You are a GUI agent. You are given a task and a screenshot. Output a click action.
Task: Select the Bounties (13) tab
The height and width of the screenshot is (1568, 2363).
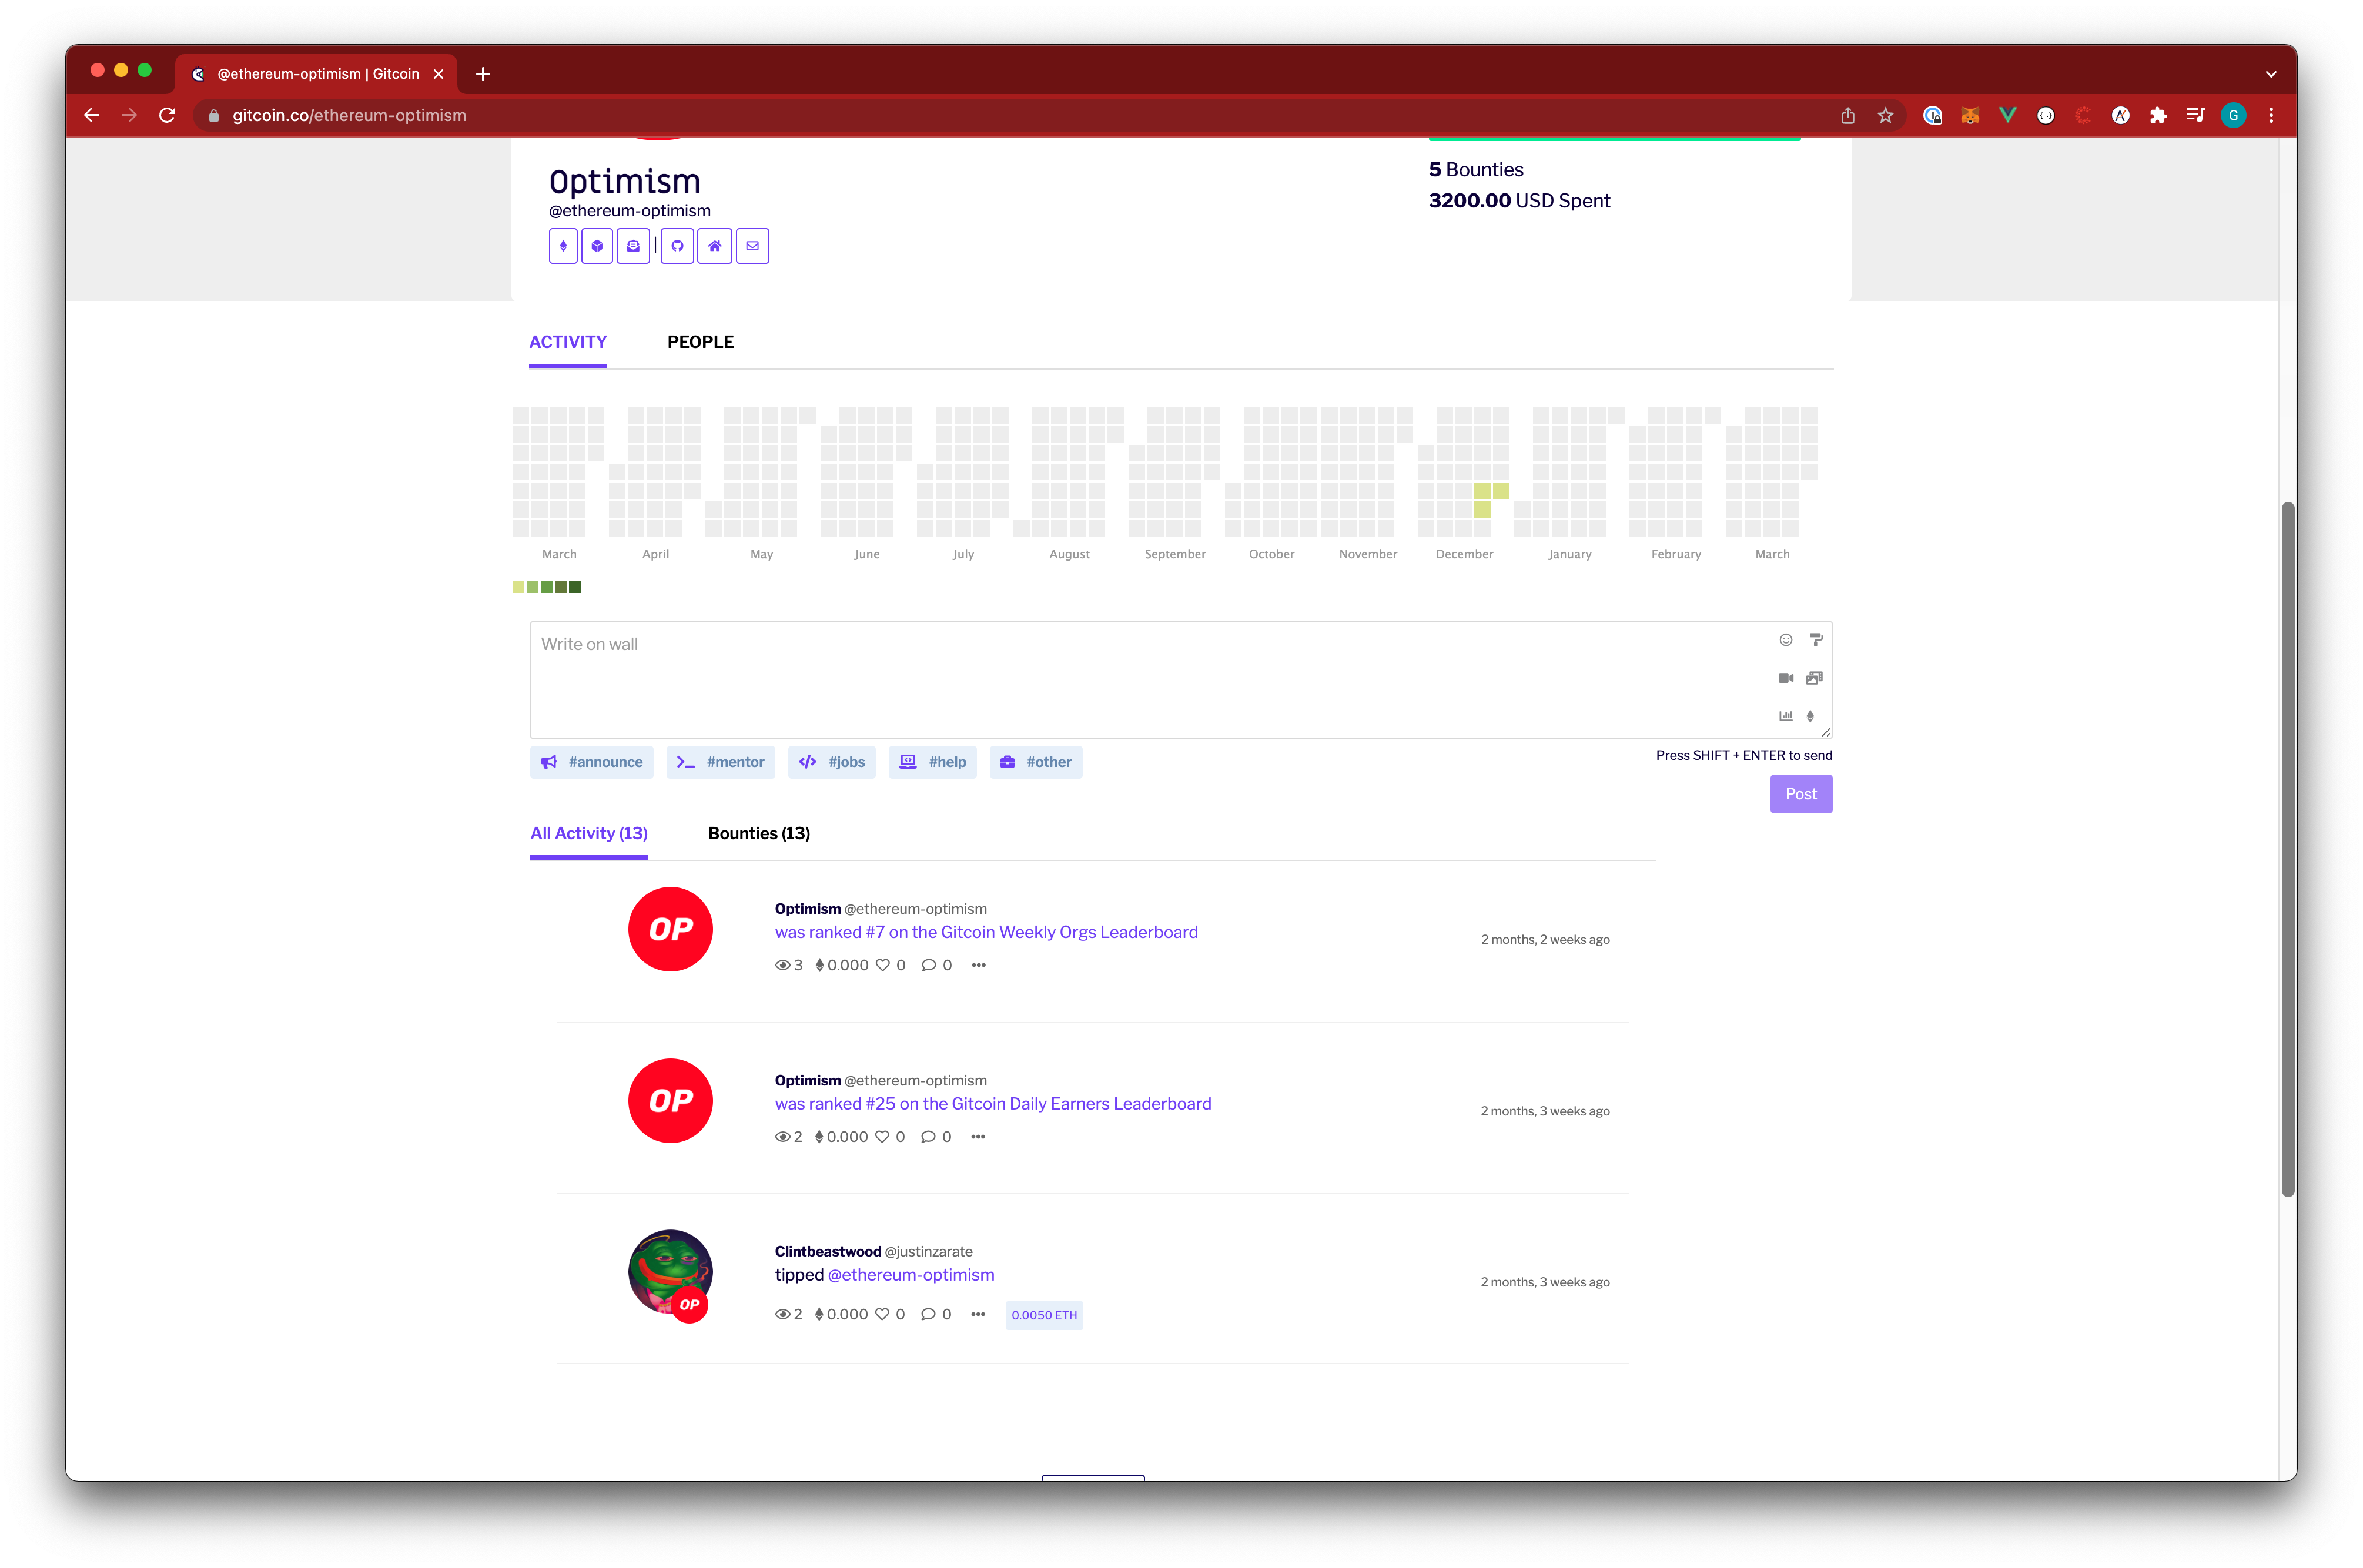759,834
